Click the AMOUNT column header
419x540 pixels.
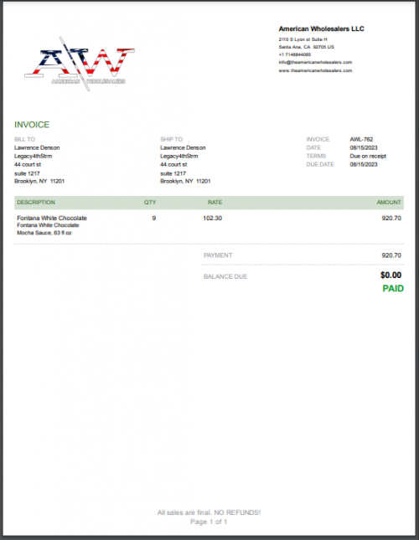[389, 202]
